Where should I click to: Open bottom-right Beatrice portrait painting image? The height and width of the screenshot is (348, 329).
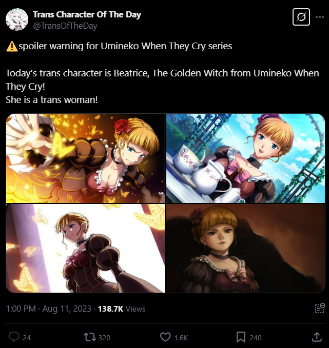point(246,249)
